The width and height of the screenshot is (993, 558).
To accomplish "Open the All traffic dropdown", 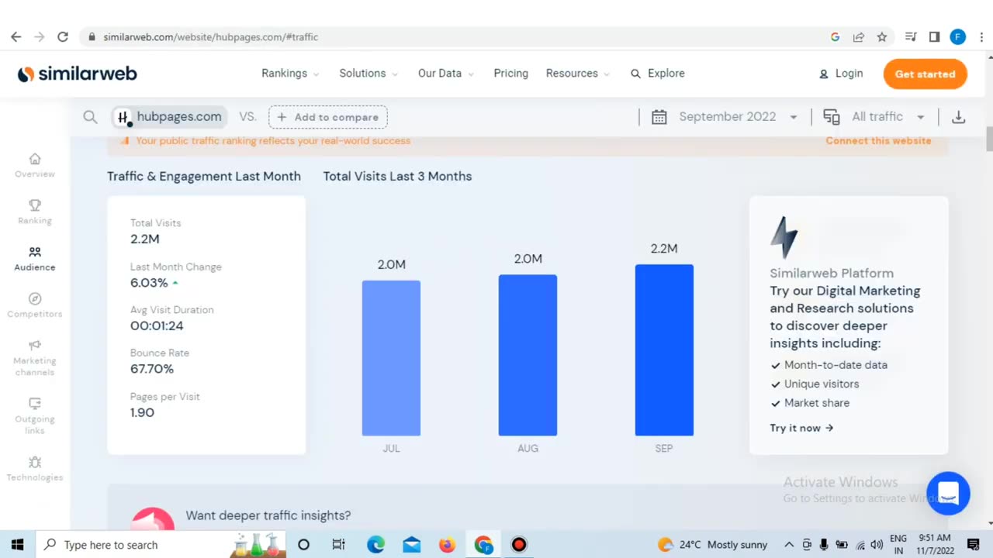I will coord(888,116).
